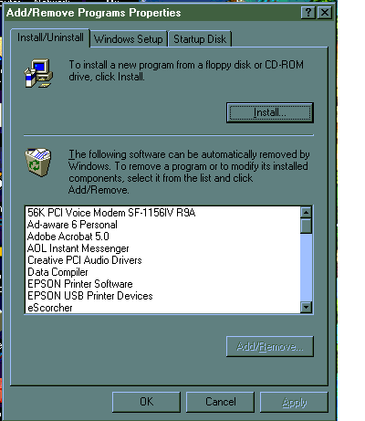365x421 pixels.
Task: Click the list scroll down arrow
Action: [306, 307]
